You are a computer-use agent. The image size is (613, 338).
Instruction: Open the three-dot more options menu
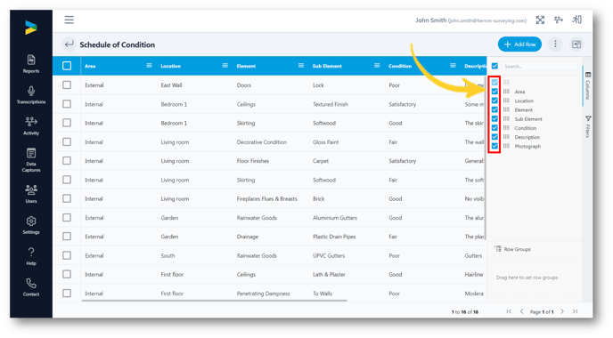555,44
